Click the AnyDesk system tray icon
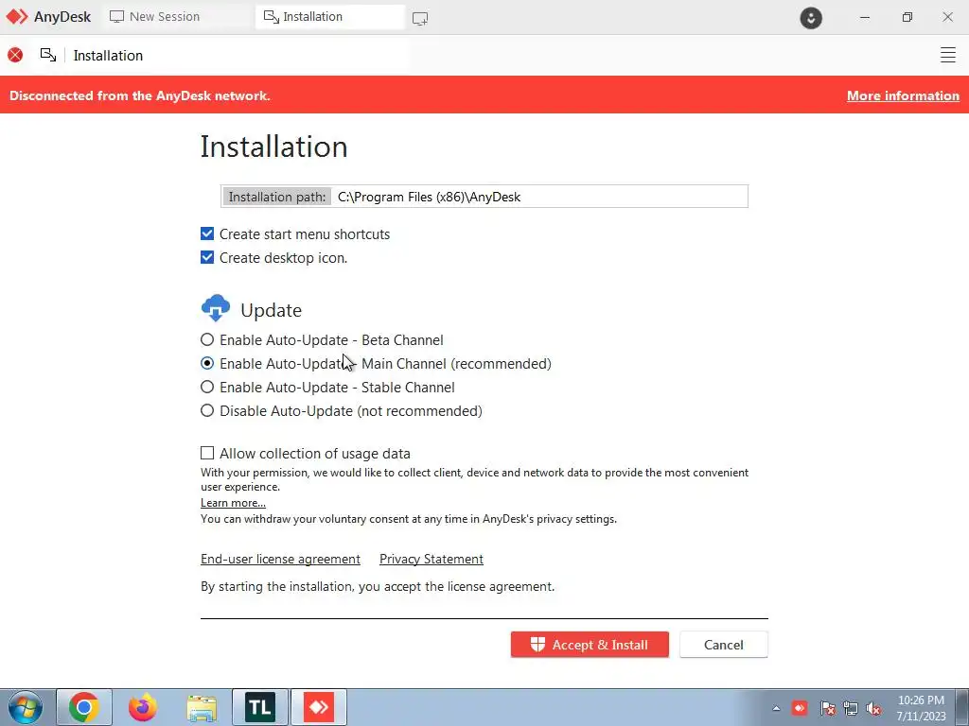969x726 pixels. [800, 707]
